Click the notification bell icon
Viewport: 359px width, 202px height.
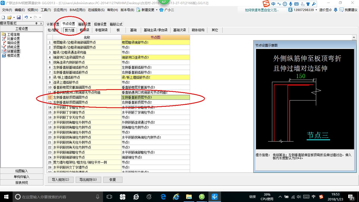pyautogui.click(x=336, y=10)
